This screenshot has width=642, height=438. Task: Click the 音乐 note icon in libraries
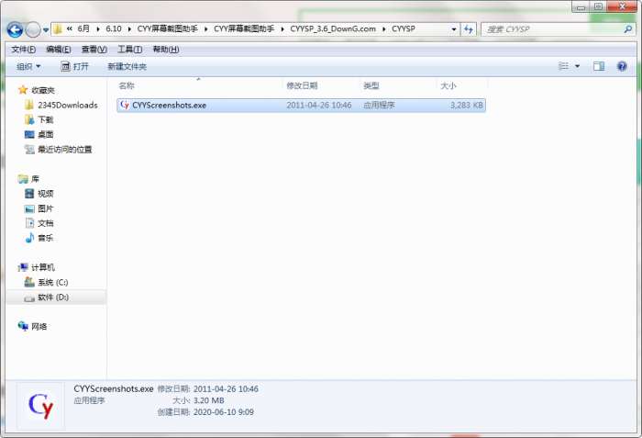pyautogui.click(x=29, y=238)
